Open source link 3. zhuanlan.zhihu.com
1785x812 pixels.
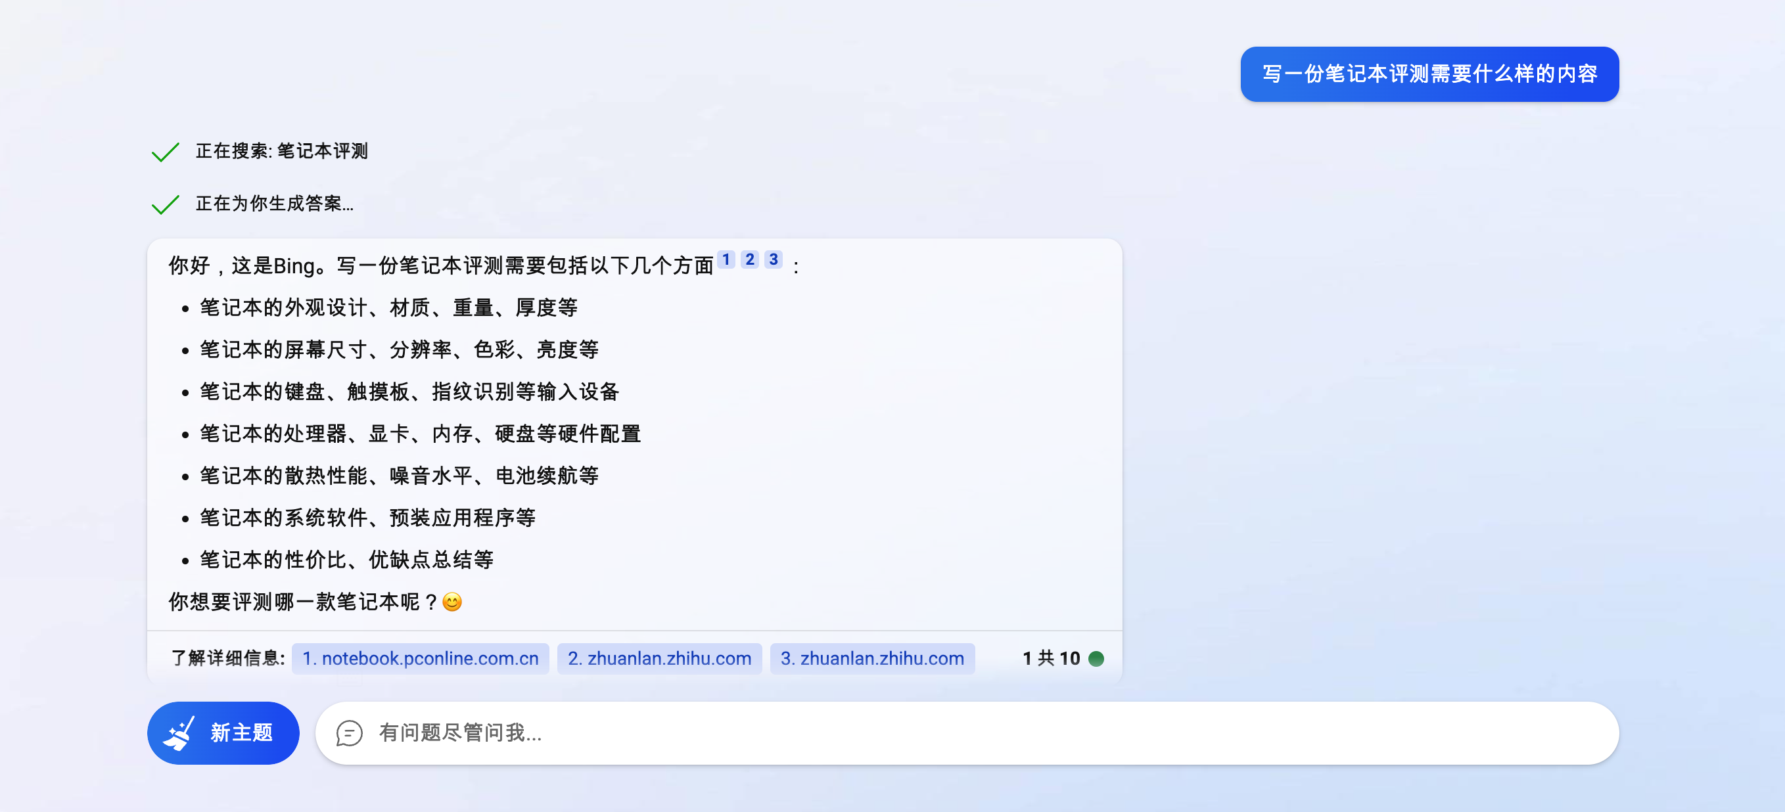tap(872, 658)
